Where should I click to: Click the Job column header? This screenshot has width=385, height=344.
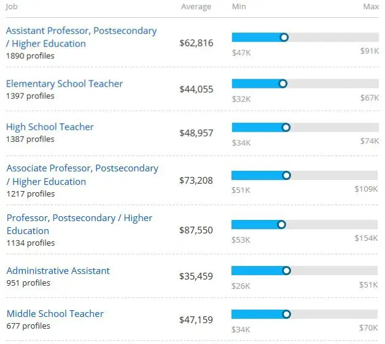(x=12, y=7)
